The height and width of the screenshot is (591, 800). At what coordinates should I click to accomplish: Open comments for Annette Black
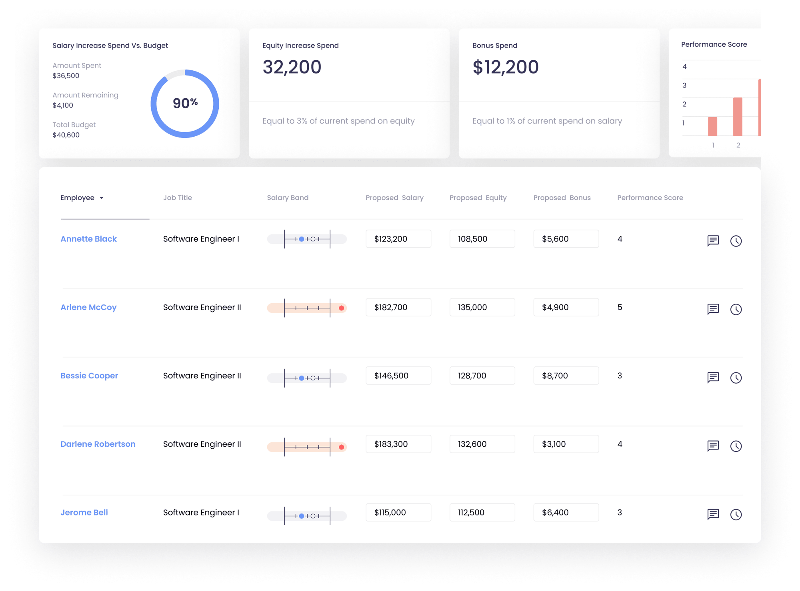[713, 241]
